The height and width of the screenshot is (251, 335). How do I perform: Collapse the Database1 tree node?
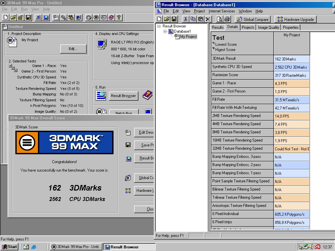click(165, 31)
